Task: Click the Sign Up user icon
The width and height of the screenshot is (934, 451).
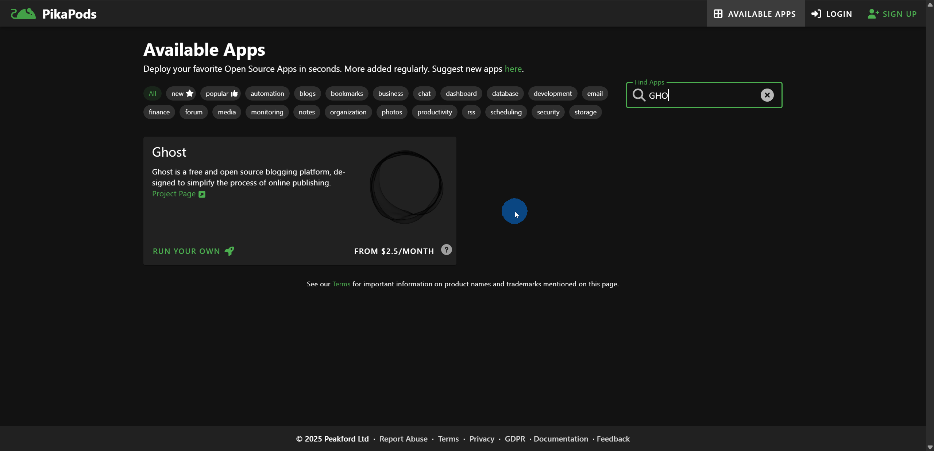Action: coord(873,14)
